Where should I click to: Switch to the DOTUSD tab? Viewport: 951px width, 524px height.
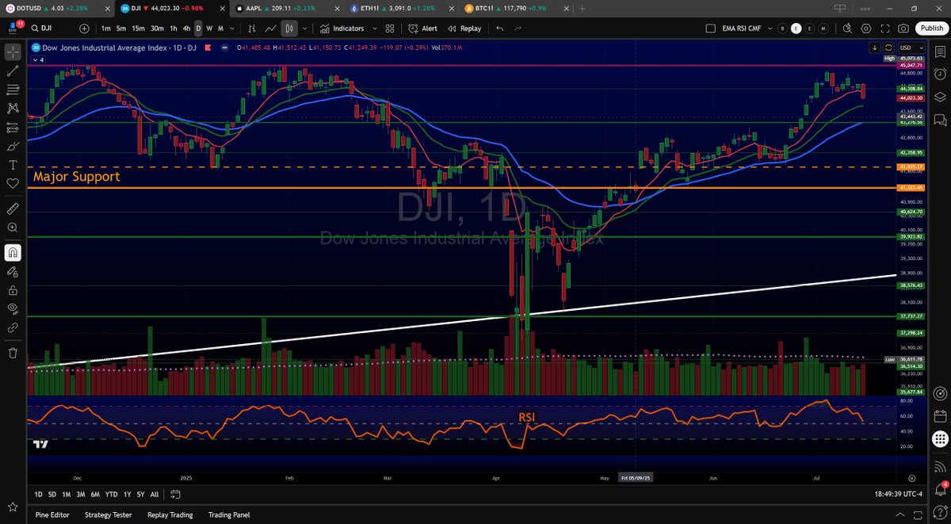(57, 9)
